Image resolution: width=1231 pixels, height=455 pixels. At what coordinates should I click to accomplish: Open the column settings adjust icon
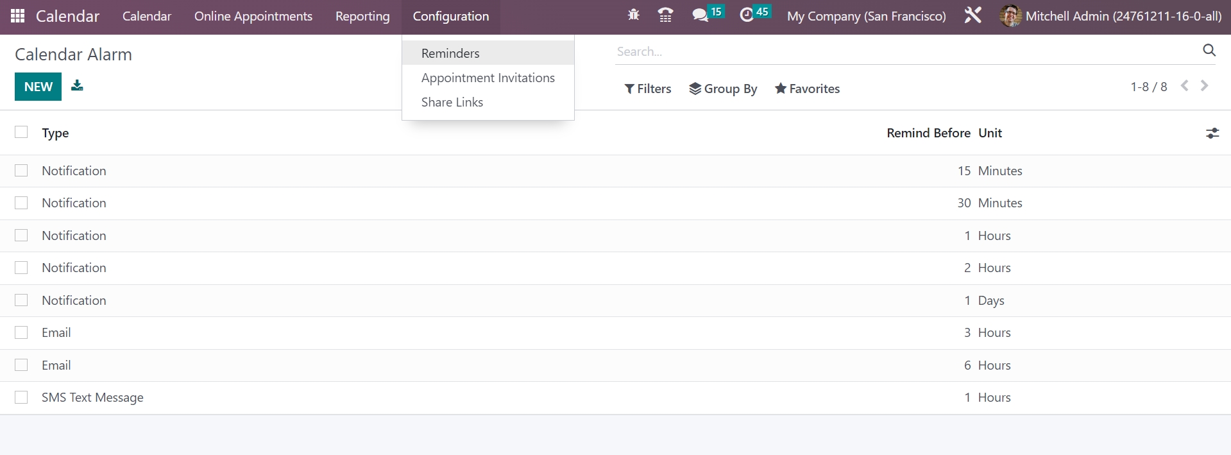point(1212,133)
